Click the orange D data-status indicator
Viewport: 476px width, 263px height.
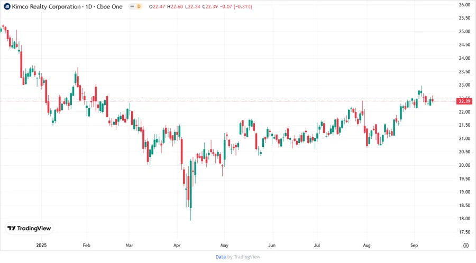click(x=139, y=6)
